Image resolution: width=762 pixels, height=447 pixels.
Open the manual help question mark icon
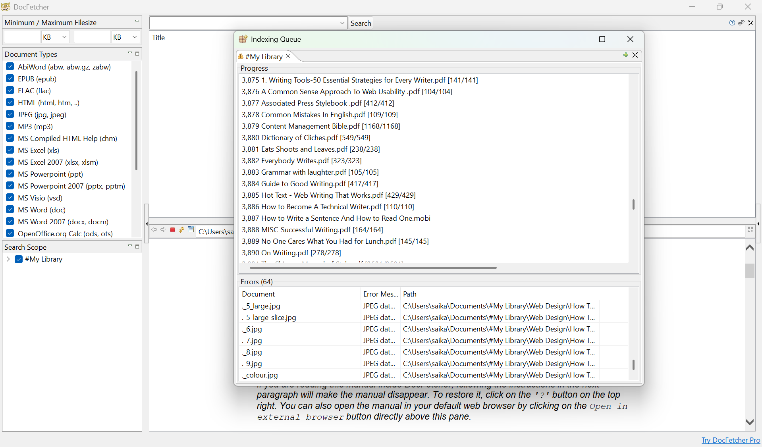point(732,23)
